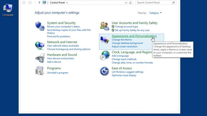
Task: Refresh the Control Panel view
Action: coord(130,3)
